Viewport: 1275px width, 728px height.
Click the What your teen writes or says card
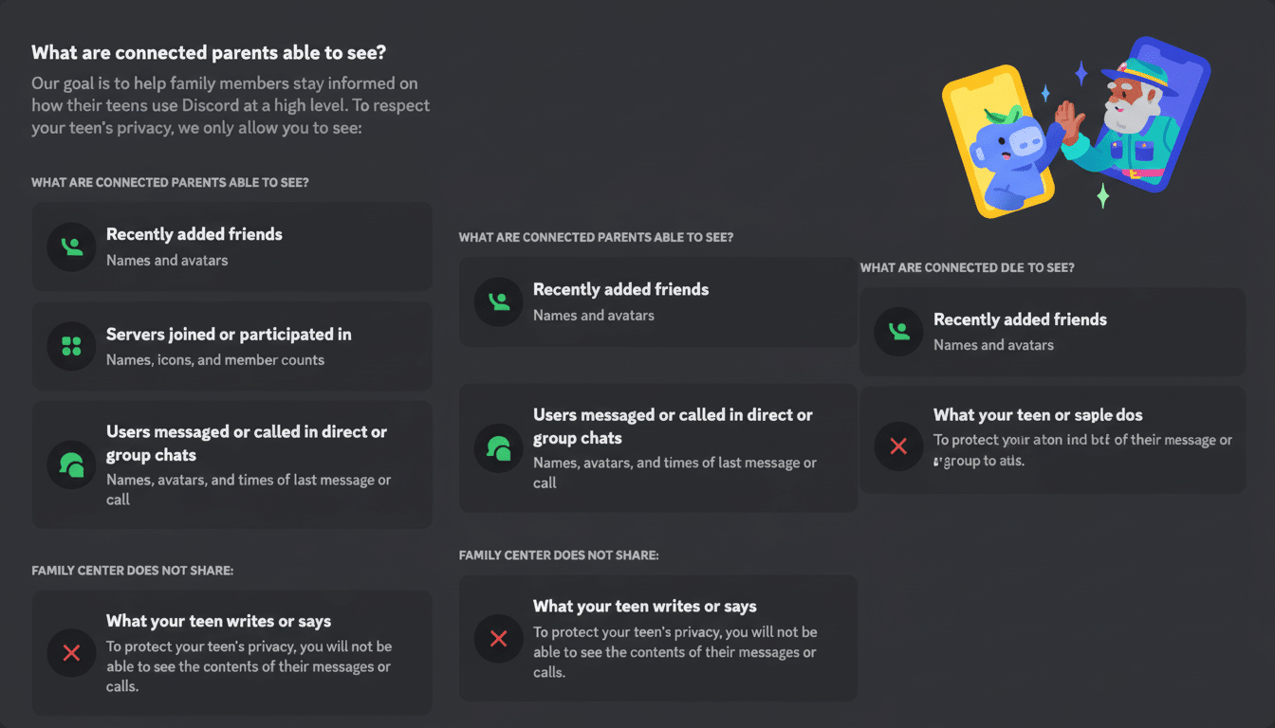click(x=232, y=652)
